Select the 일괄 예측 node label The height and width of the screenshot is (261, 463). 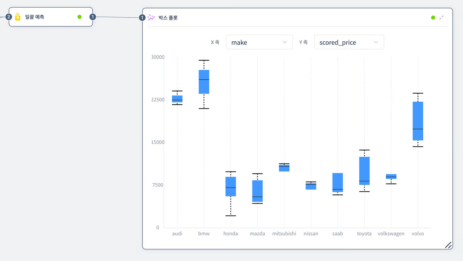[34, 17]
